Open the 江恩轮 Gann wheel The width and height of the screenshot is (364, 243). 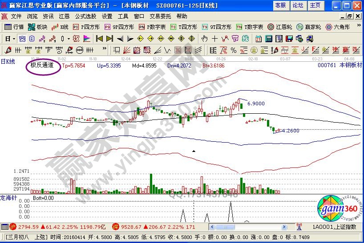[x=280, y=27]
